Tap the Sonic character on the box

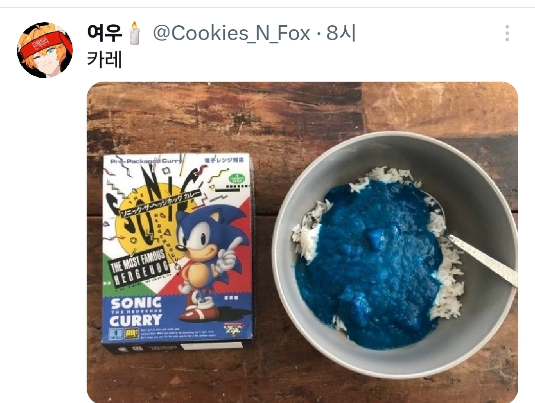[208, 248]
